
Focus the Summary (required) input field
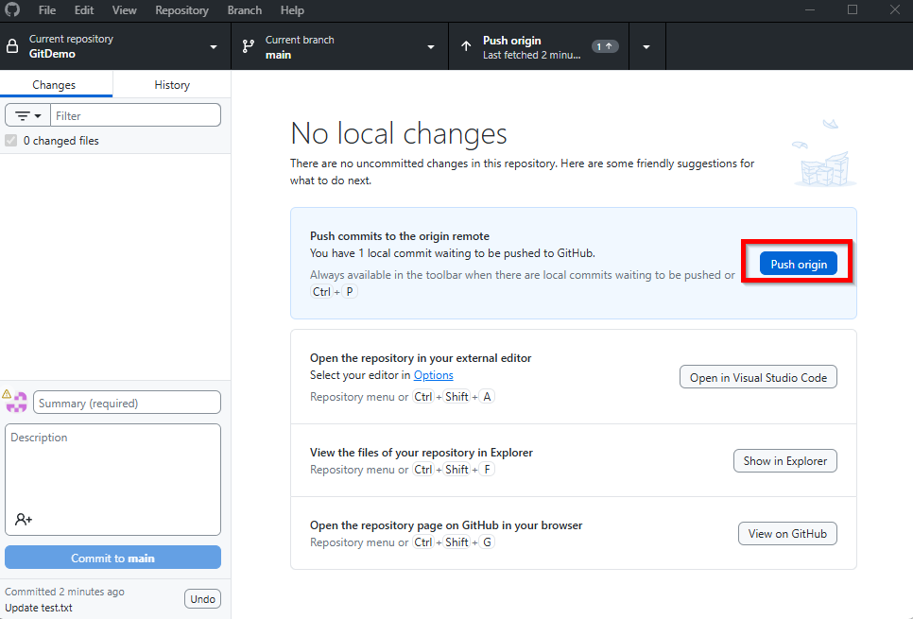pos(127,403)
